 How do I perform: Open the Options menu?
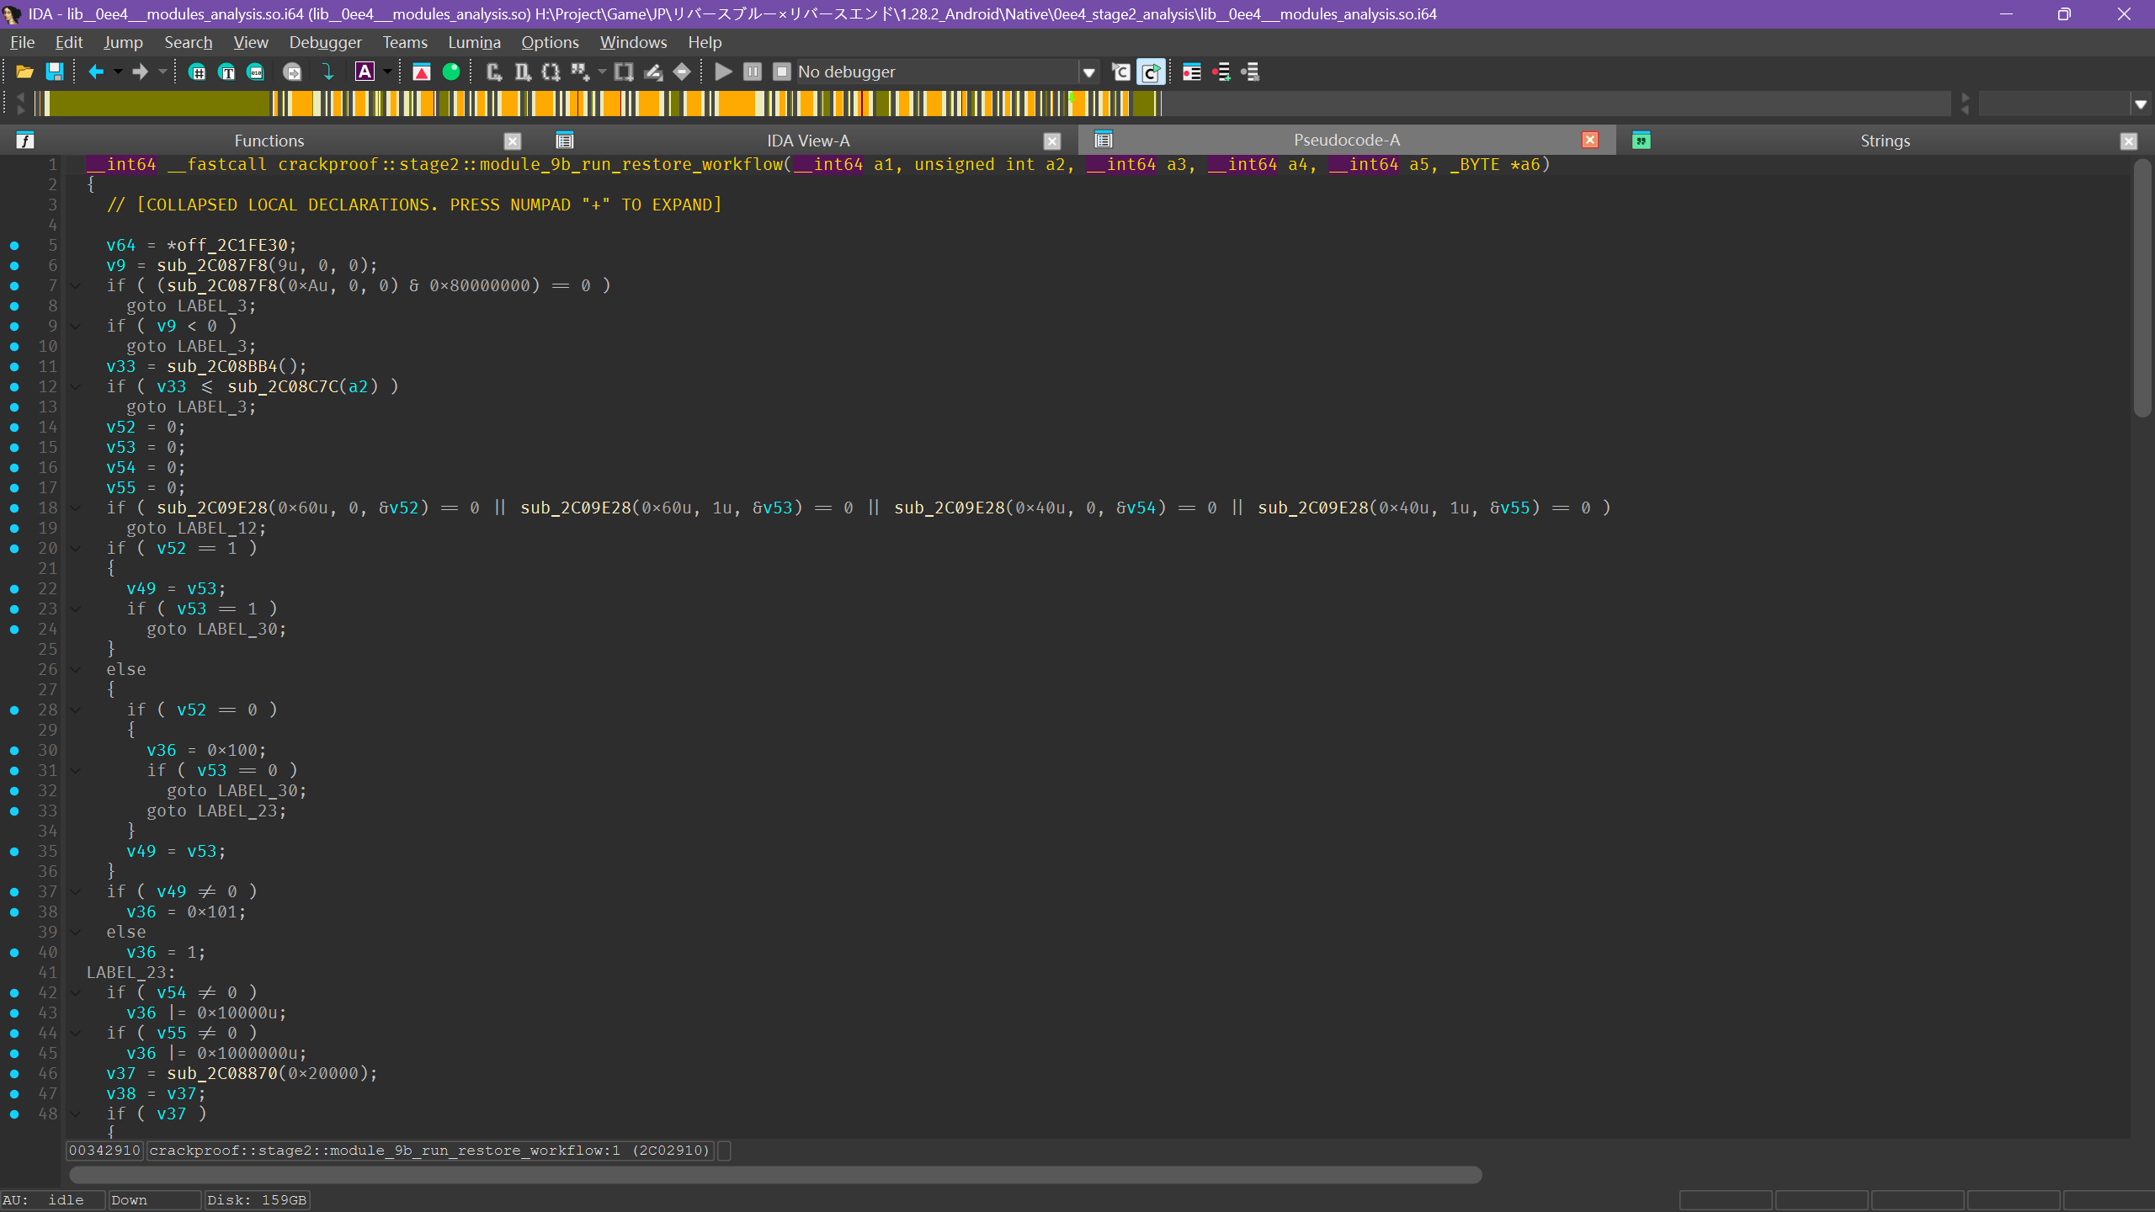550,42
